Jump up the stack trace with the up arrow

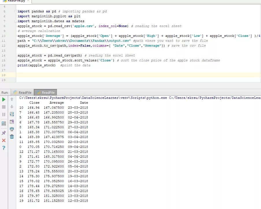pyautogui.click(x=12, y=99)
